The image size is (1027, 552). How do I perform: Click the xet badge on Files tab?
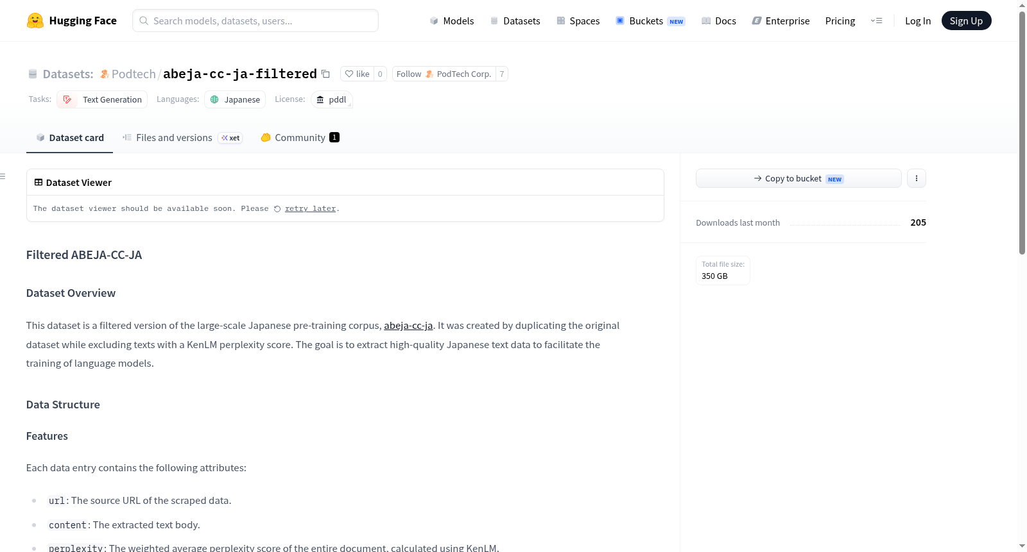230,138
